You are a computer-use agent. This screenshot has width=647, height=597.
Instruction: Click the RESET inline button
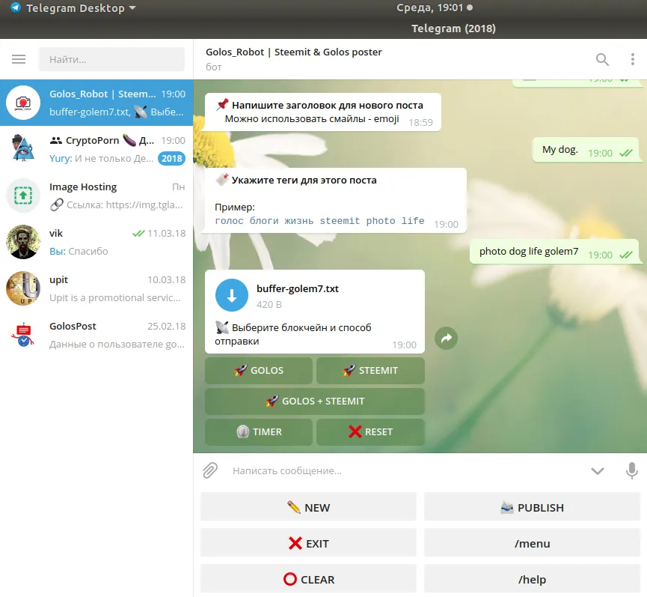[370, 431]
